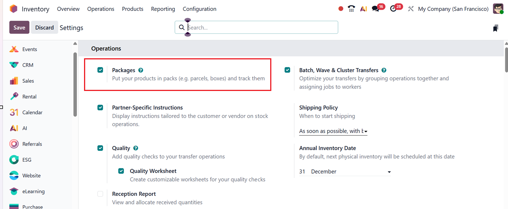Click the Quality Worksheet label

click(x=153, y=171)
